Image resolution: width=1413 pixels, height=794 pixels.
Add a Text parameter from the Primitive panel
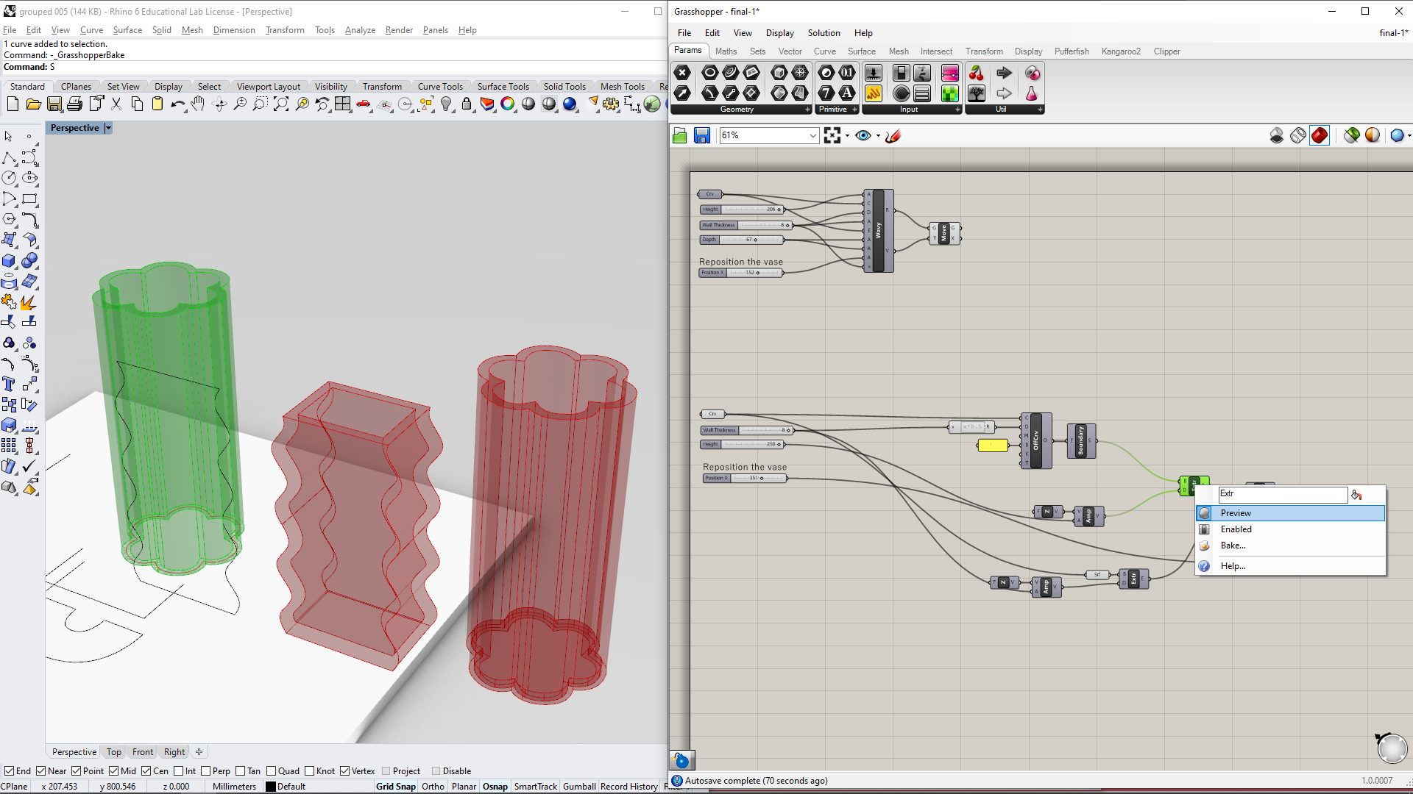(848, 93)
